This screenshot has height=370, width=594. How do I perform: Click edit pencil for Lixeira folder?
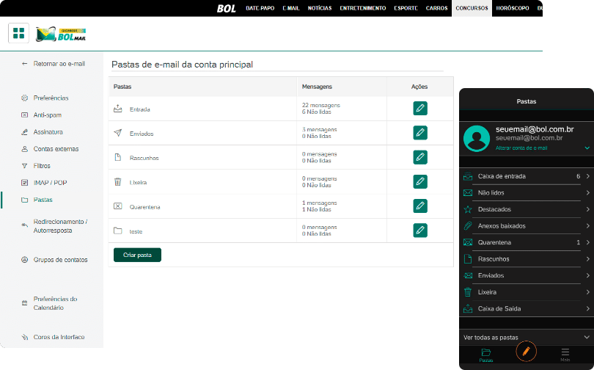click(420, 181)
